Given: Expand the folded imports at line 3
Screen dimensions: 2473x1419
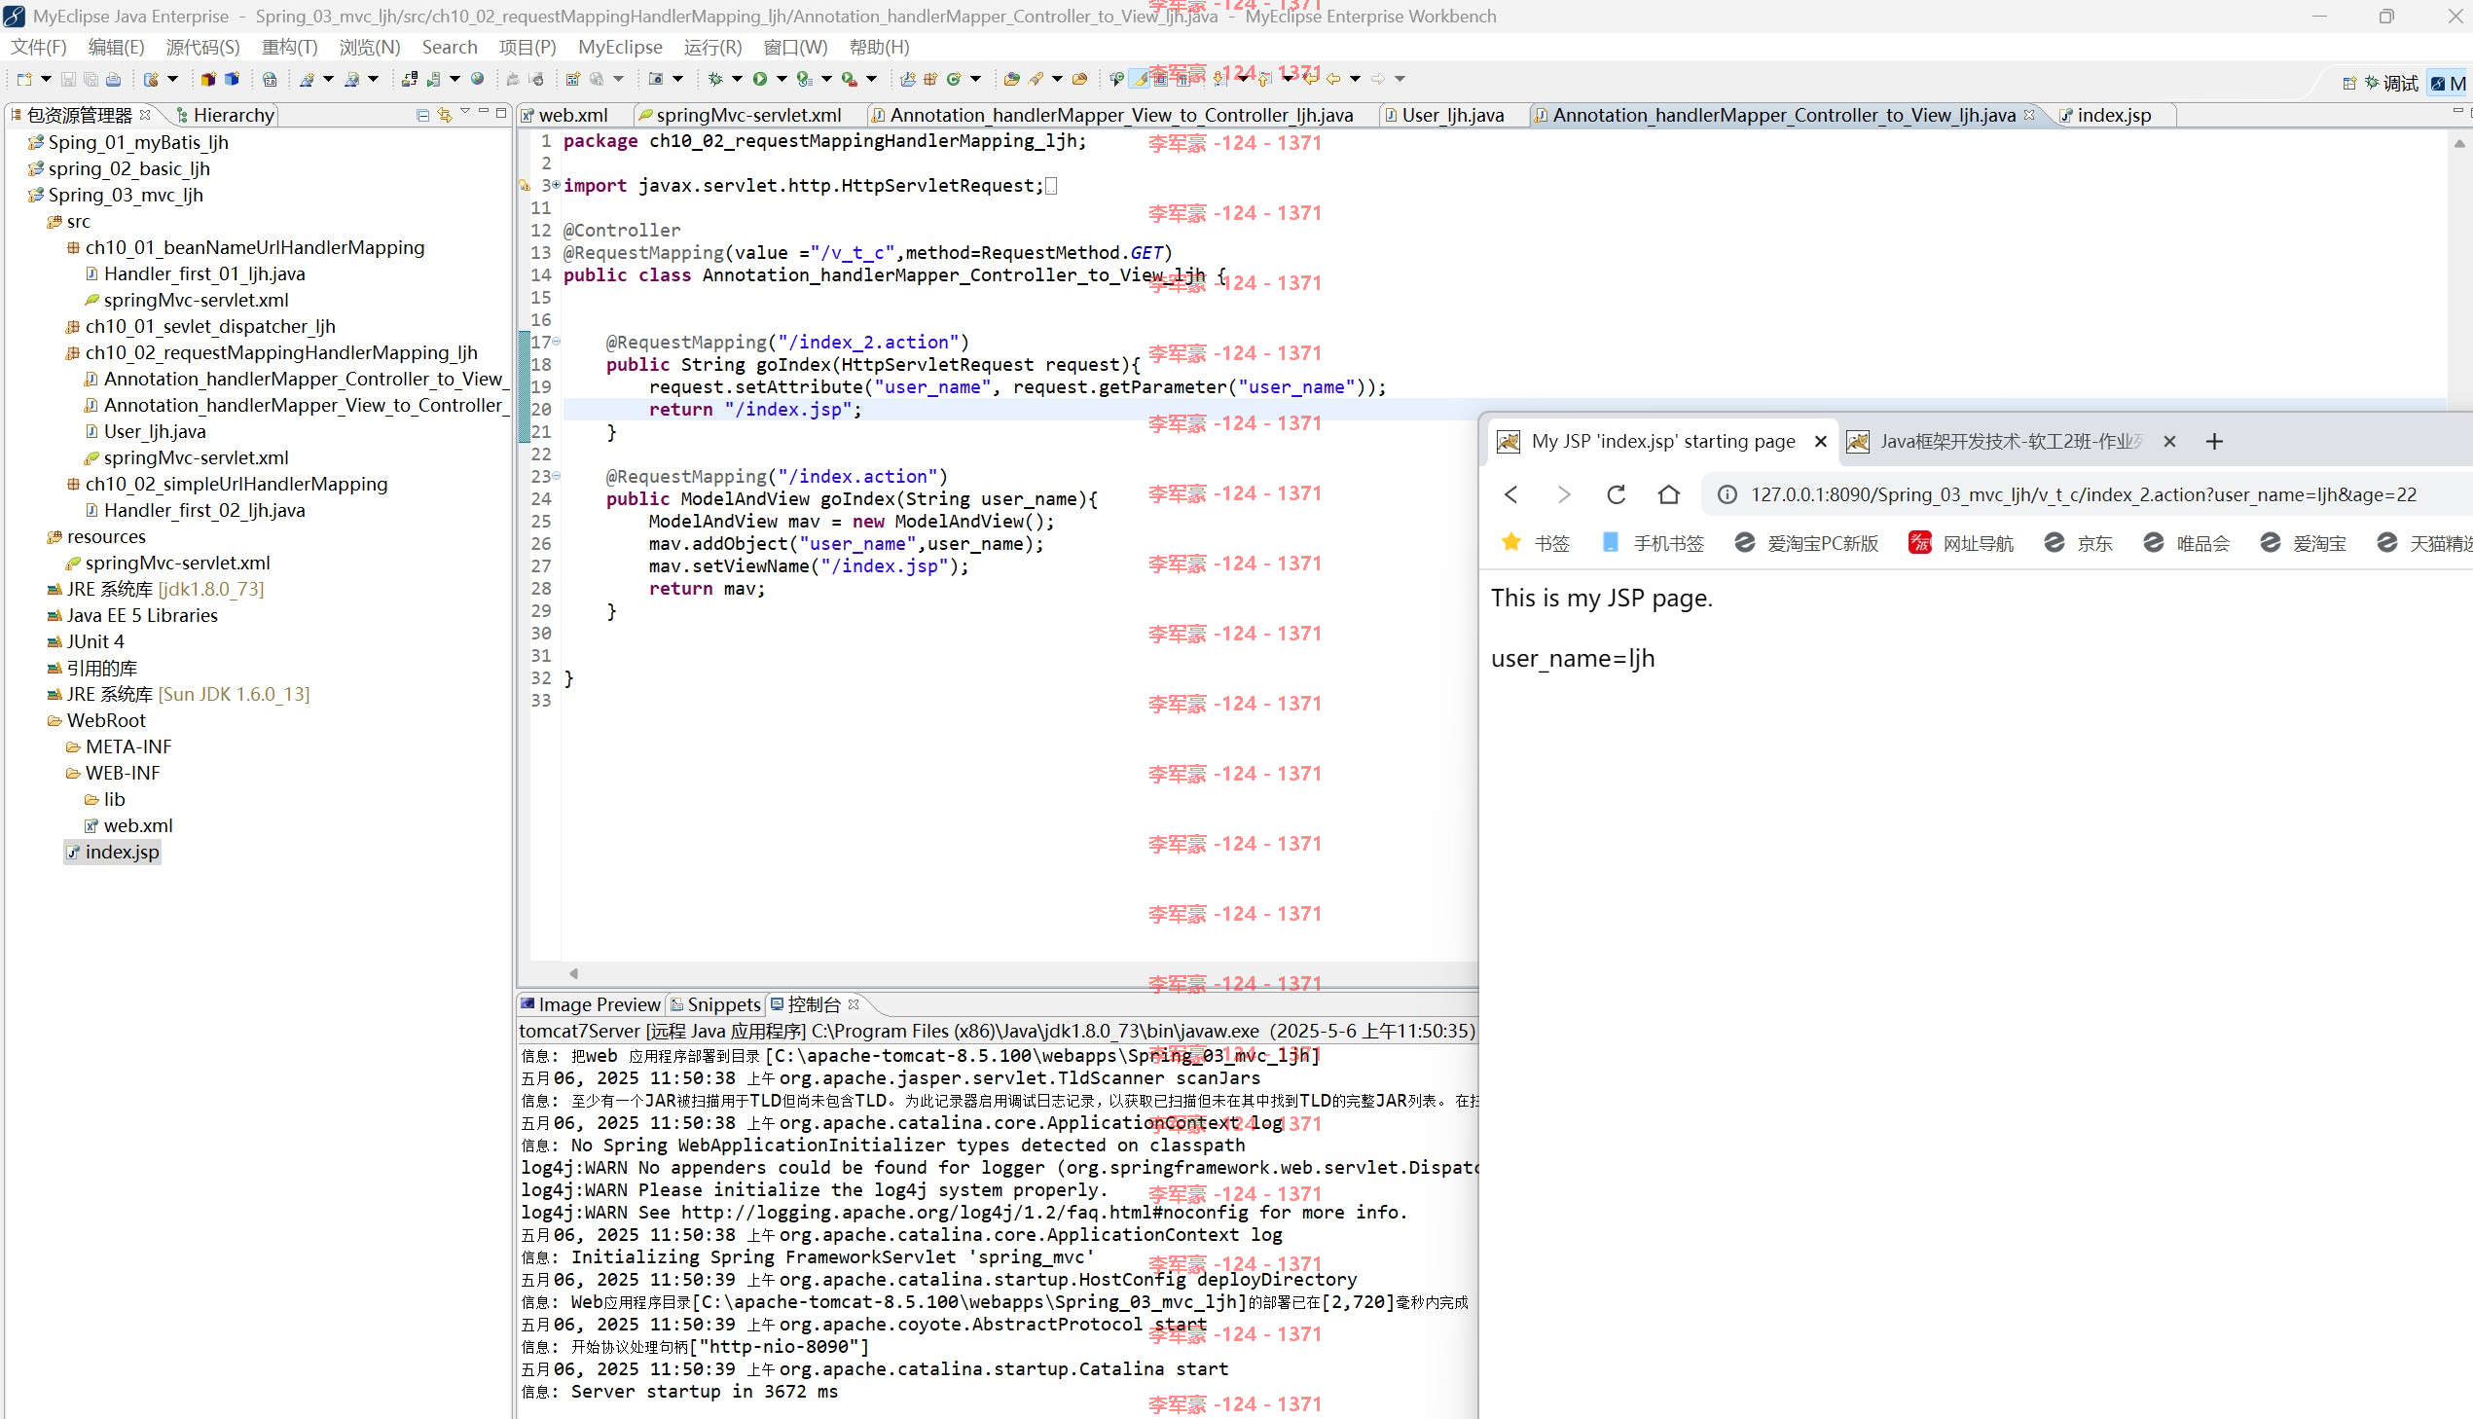Looking at the screenshot, I should tap(557, 184).
